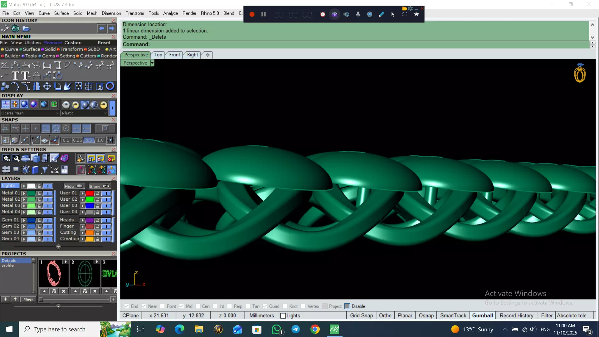Click the printer icon in Info & Settings
Screen dimensions: 599x337
pos(25,159)
